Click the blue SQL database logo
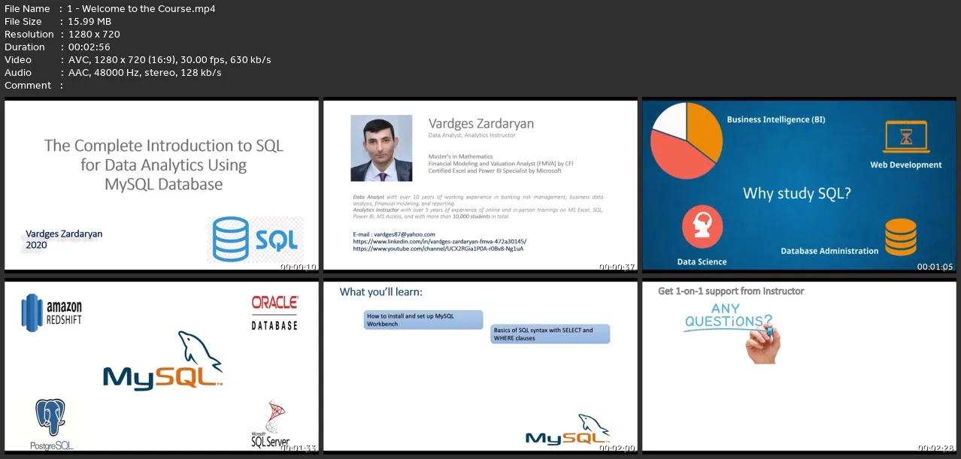The height and width of the screenshot is (459, 961). pos(256,240)
